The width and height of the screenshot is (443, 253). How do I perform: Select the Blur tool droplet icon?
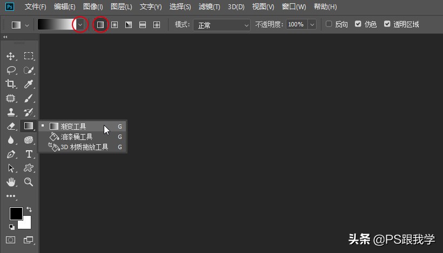click(x=11, y=140)
